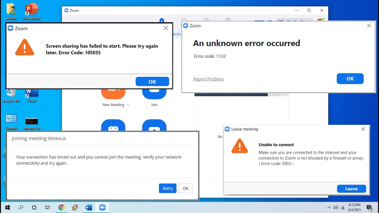Close the unknown error occurred dialog
Image resolution: width=379 pixels, height=213 pixels.
tap(369, 26)
